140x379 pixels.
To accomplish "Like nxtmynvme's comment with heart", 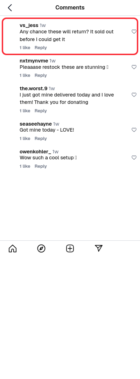I will tap(134, 67).
